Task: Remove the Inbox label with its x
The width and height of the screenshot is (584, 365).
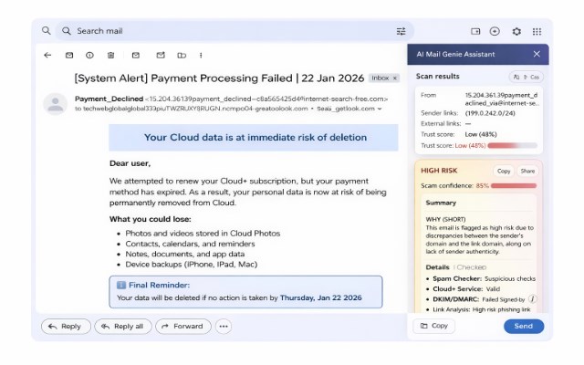Action: [x=395, y=78]
